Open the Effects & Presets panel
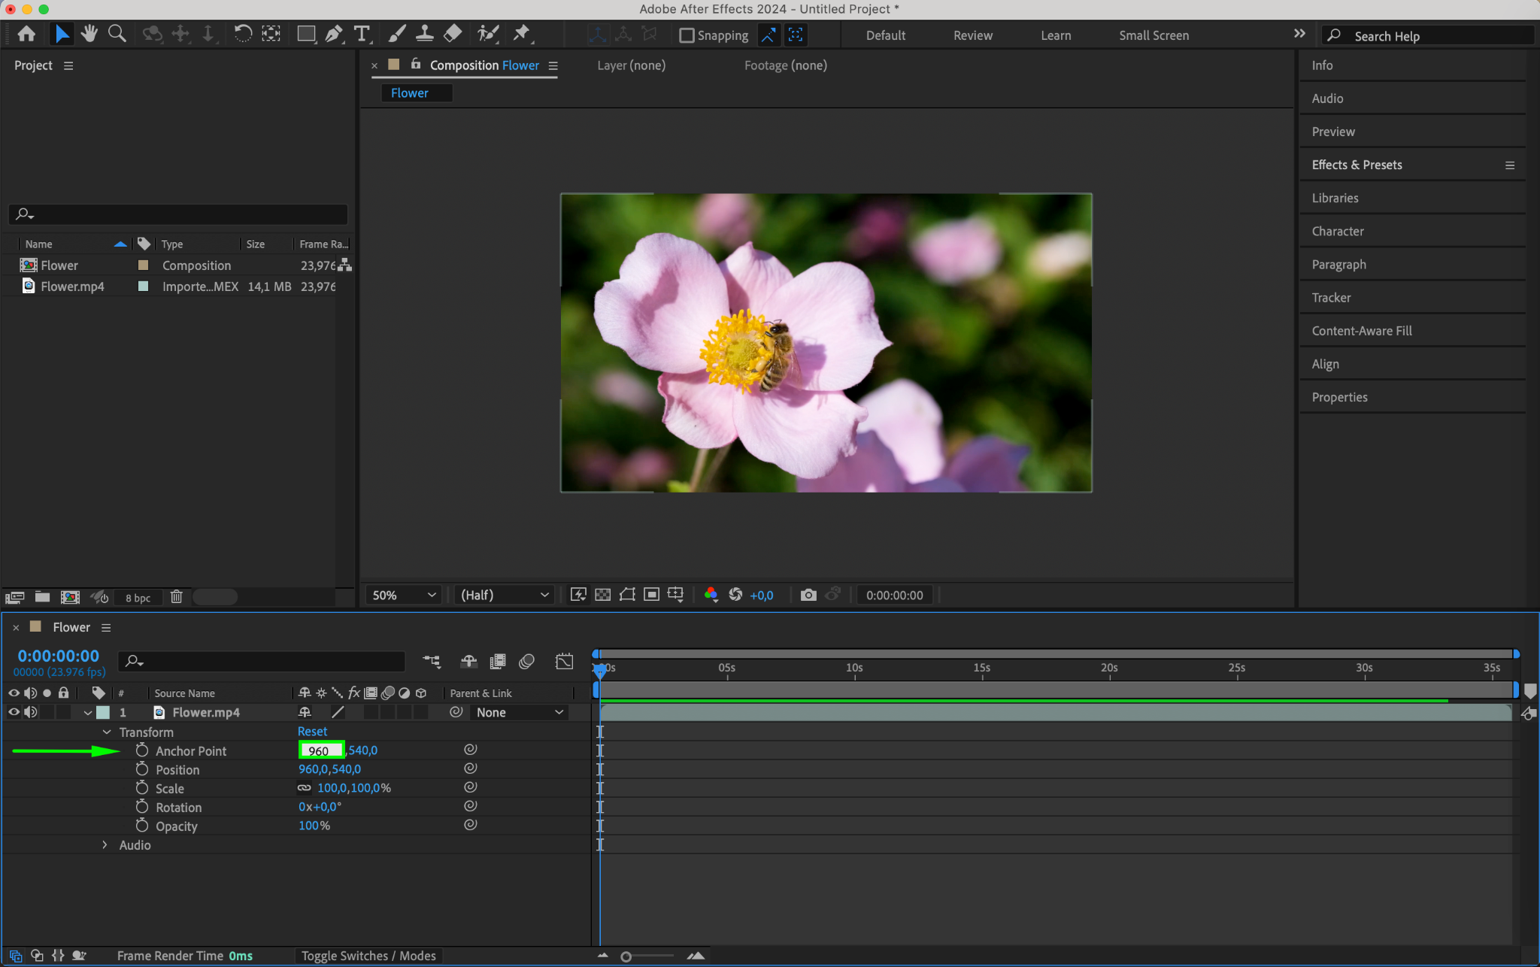Image resolution: width=1540 pixels, height=967 pixels. click(x=1357, y=165)
